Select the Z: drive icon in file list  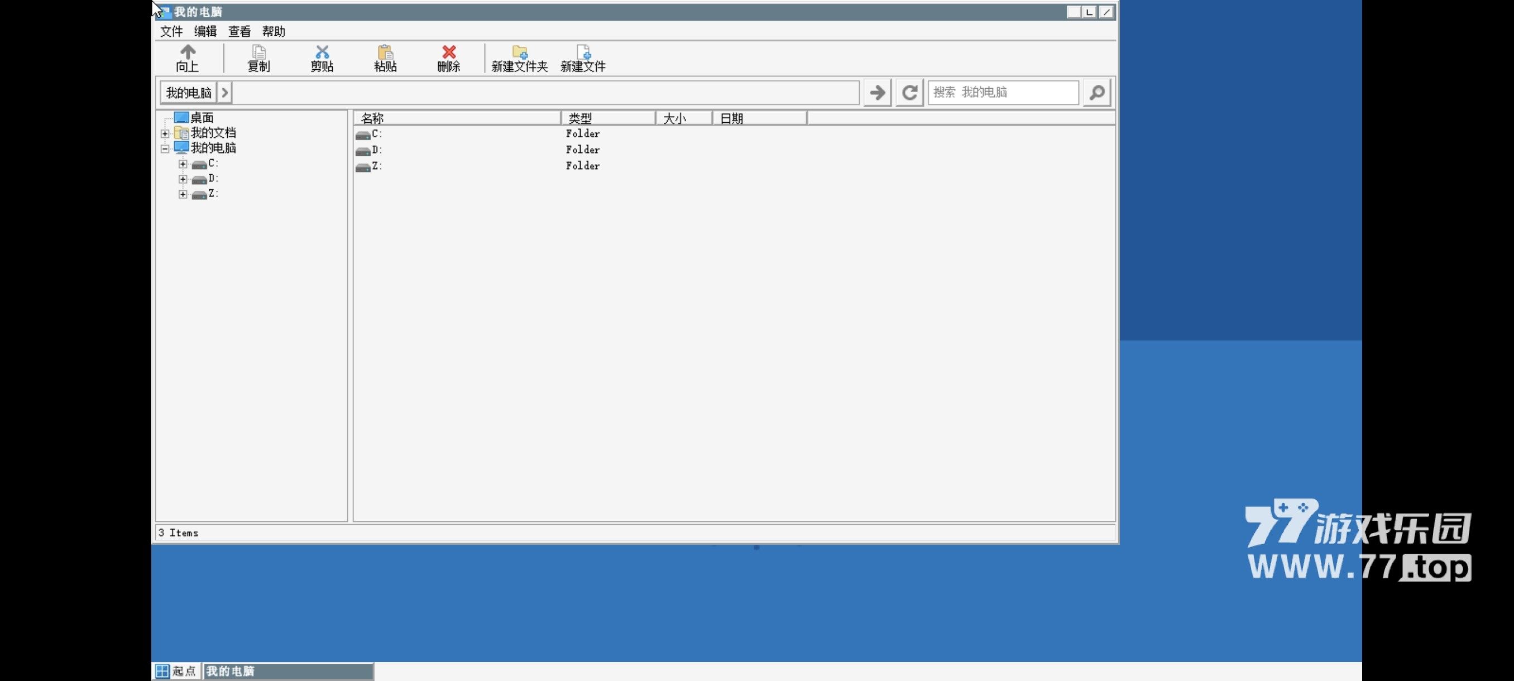[x=363, y=167]
